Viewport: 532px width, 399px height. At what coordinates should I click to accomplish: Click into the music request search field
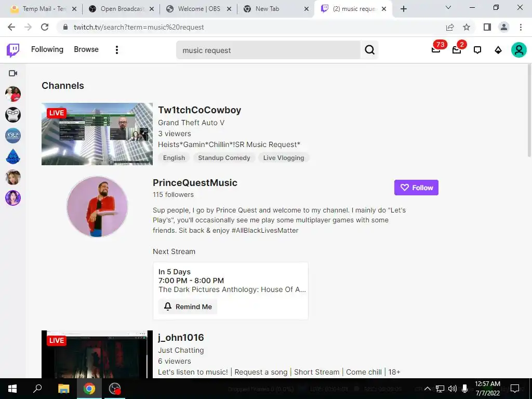click(x=268, y=50)
